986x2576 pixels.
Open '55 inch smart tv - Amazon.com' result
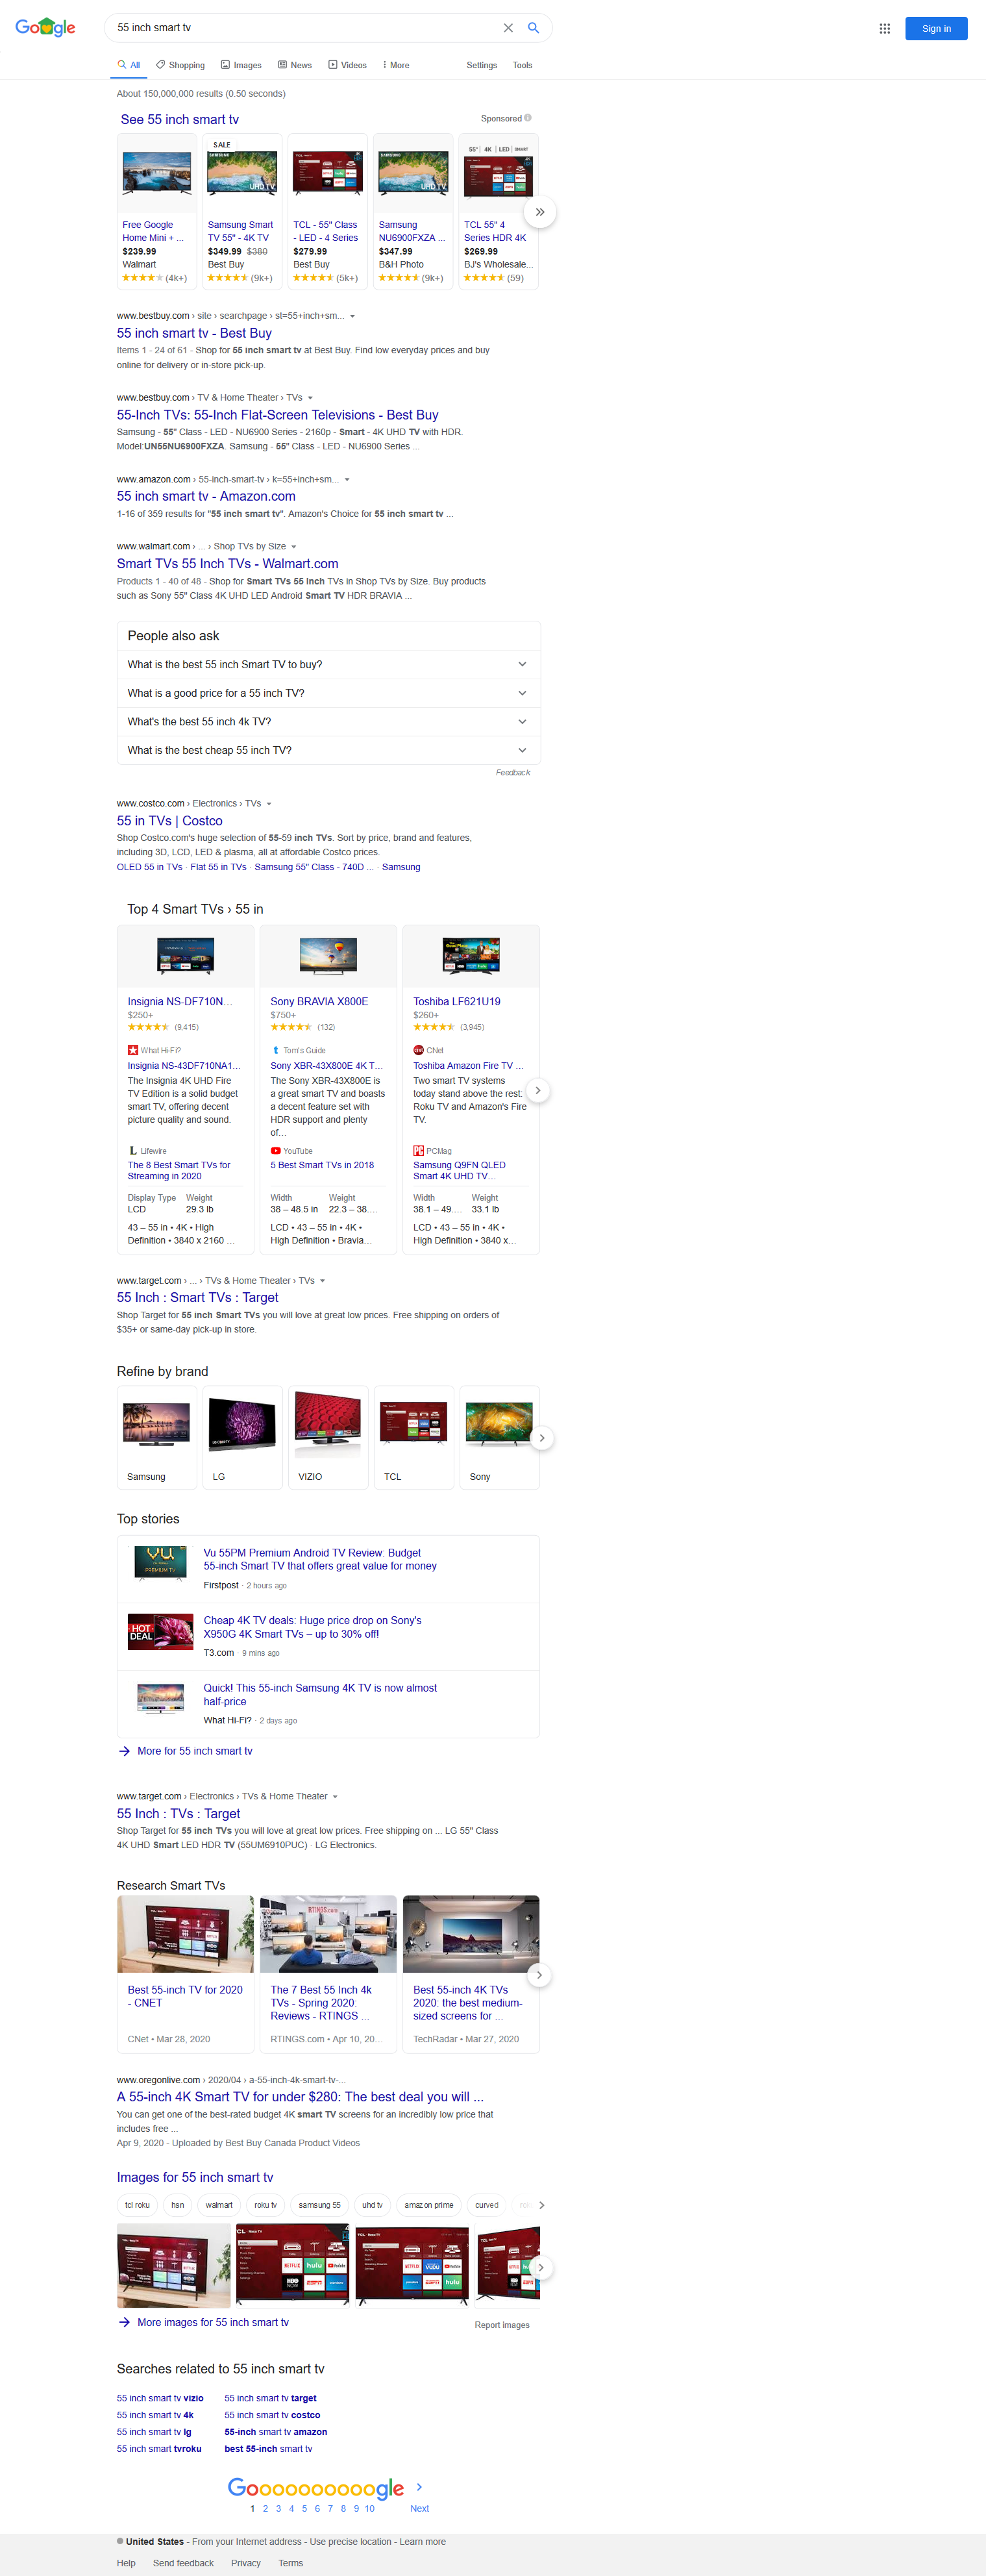click(206, 496)
